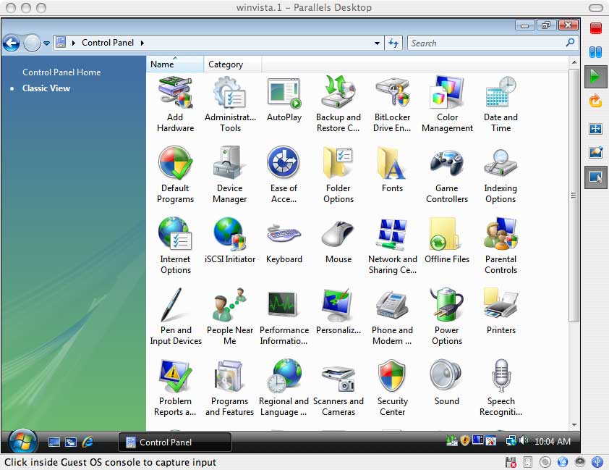The image size is (609, 470).
Task: Expand Control Panel breadcrumb arrow
Action: 142,43
